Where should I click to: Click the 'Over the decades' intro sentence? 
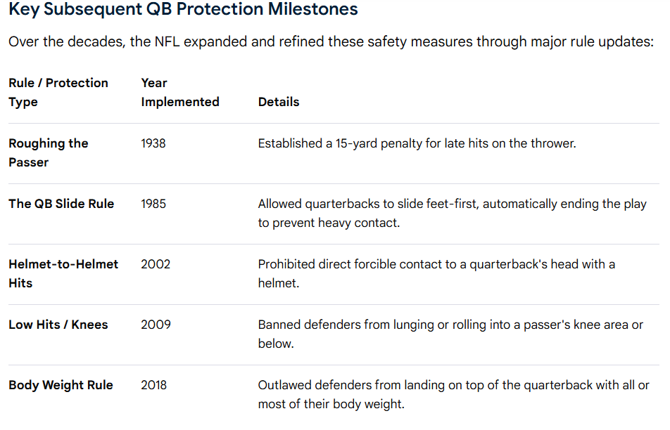coord(331,42)
